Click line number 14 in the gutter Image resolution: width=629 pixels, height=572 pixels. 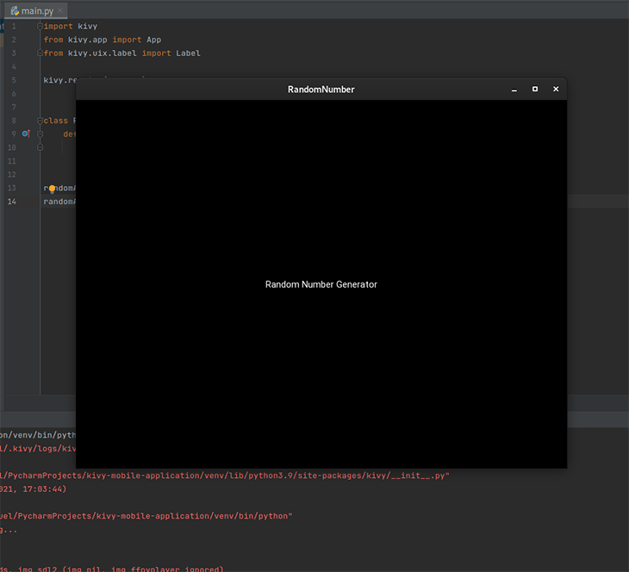(x=12, y=202)
